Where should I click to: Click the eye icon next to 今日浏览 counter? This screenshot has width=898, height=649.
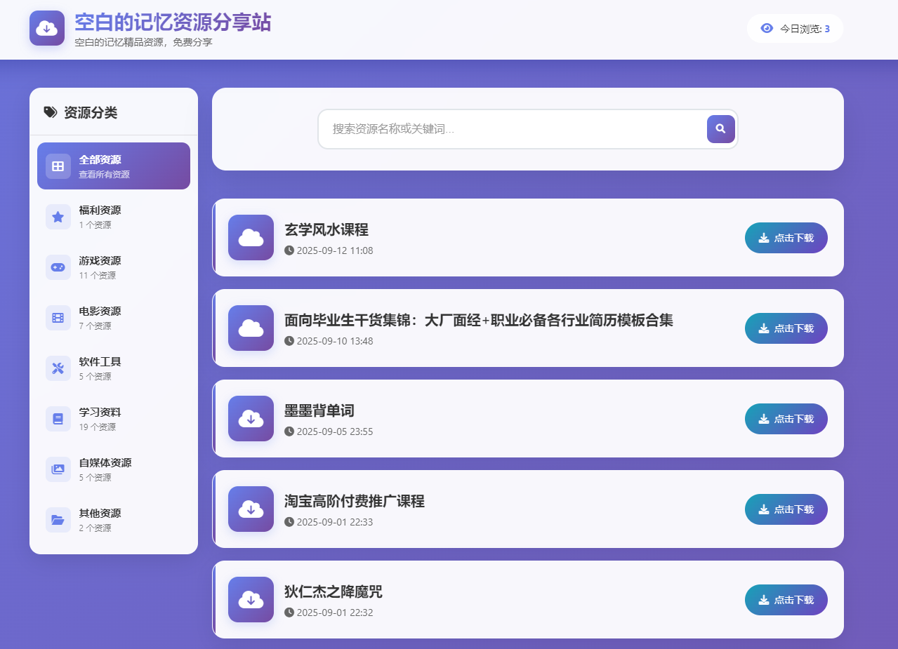pos(765,28)
